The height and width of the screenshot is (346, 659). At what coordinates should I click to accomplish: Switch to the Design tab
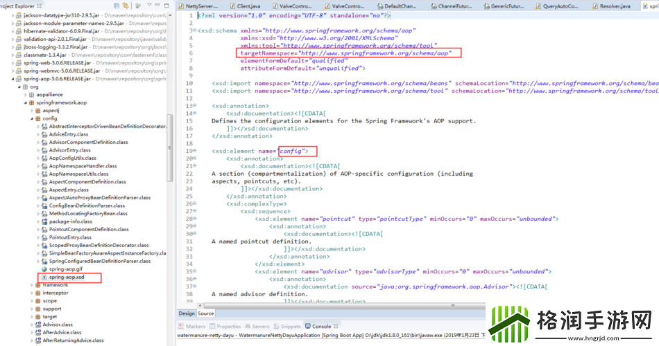[187, 313]
